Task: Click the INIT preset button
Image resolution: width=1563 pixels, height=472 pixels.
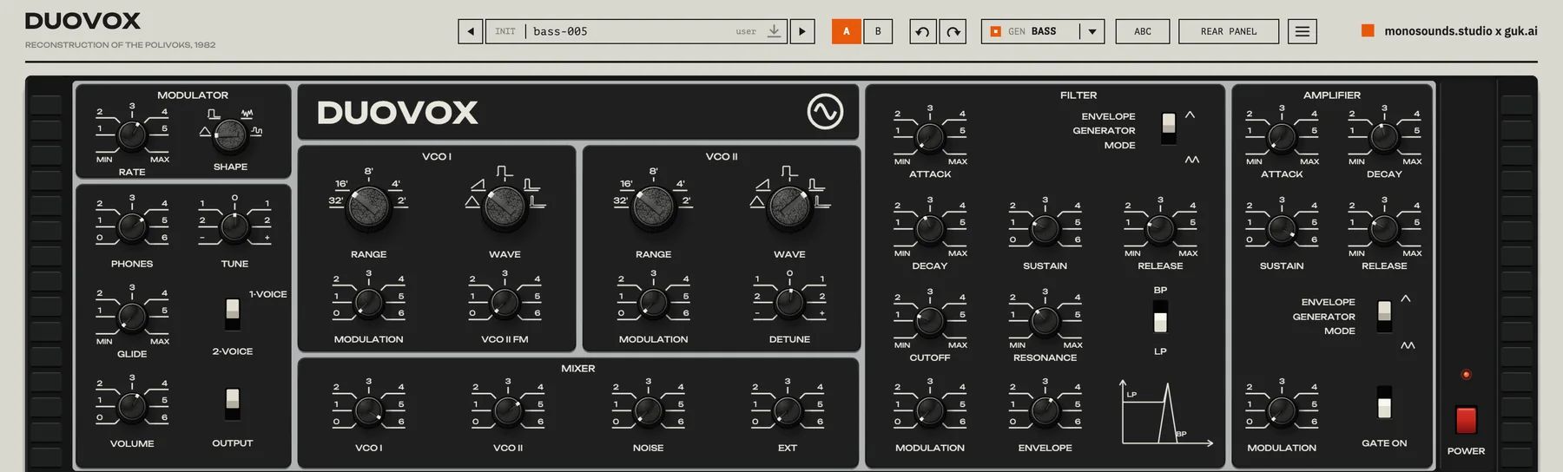Action: tap(505, 31)
